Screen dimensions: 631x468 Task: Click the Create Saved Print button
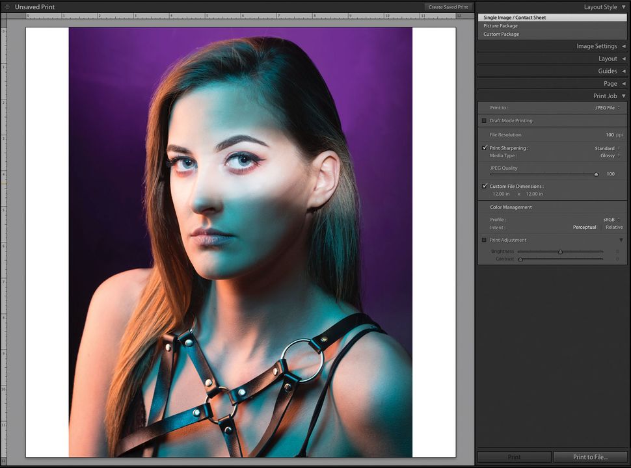(449, 6)
